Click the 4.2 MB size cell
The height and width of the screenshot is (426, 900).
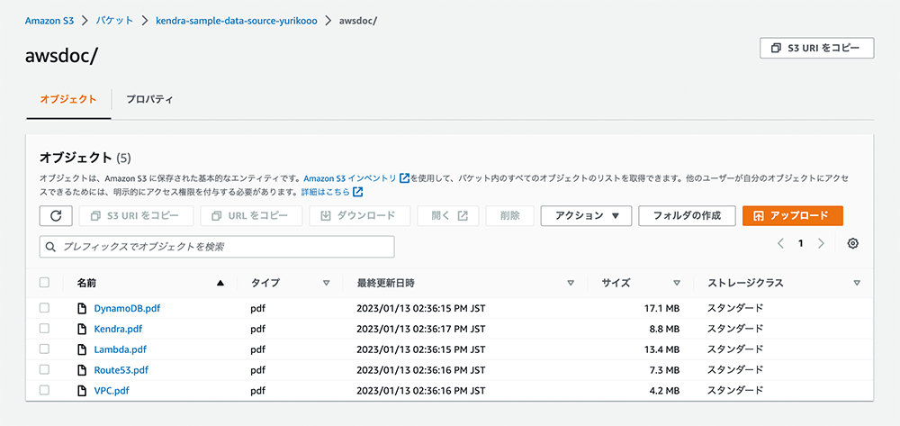(x=665, y=390)
